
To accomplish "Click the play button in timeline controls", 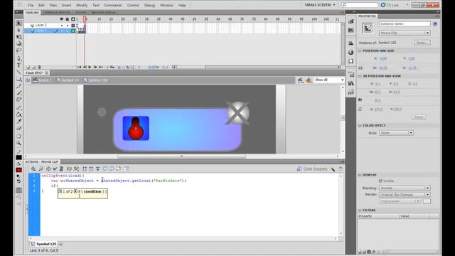I will (90, 67).
